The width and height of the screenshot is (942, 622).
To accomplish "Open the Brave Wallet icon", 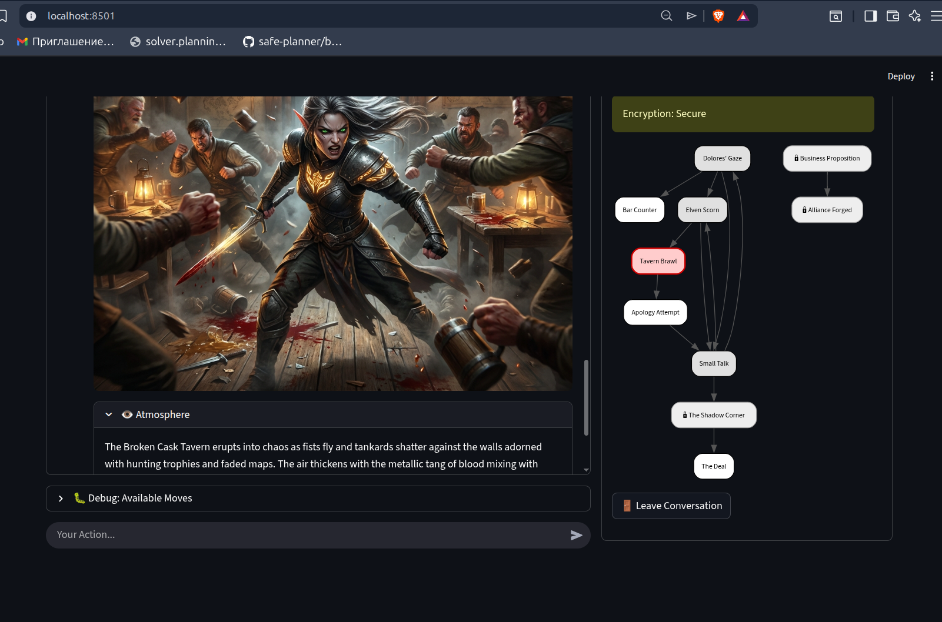I will pyautogui.click(x=893, y=16).
